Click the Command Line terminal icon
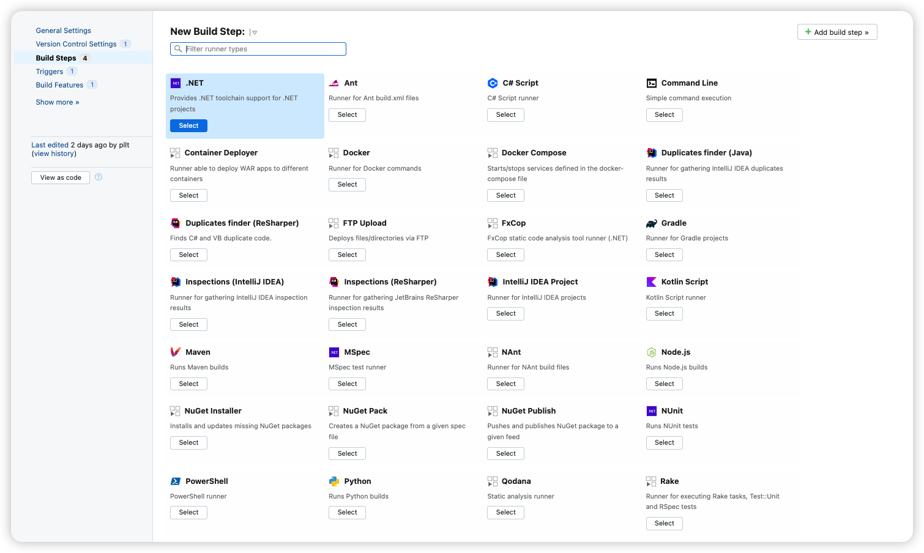 [651, 83]
